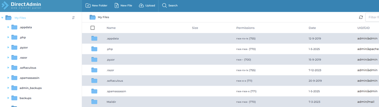
Task: Click permissions rwx-rwx- (770) of .php
Action: coord(246,49)
